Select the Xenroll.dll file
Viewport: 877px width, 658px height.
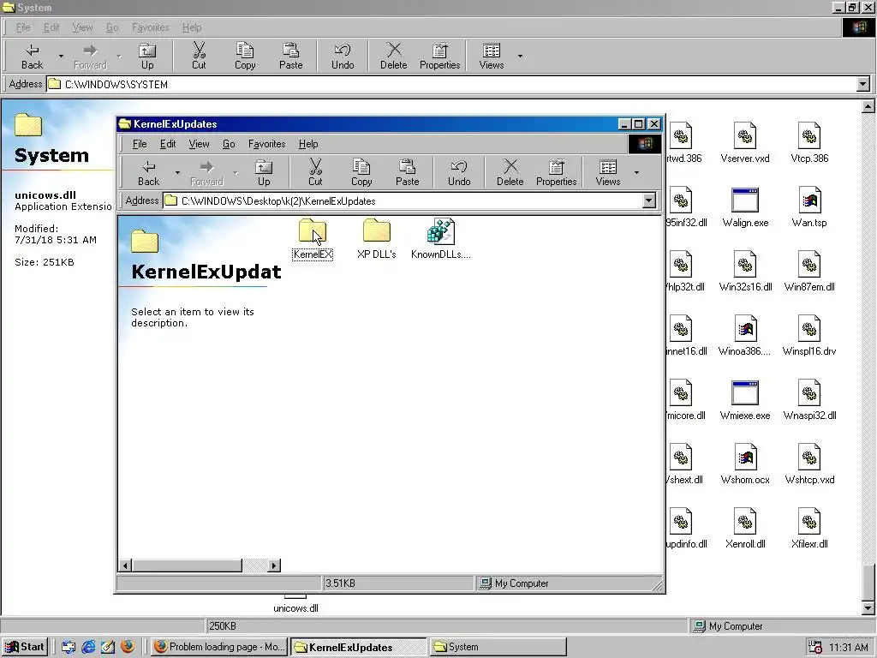click(x=745, y=529)
